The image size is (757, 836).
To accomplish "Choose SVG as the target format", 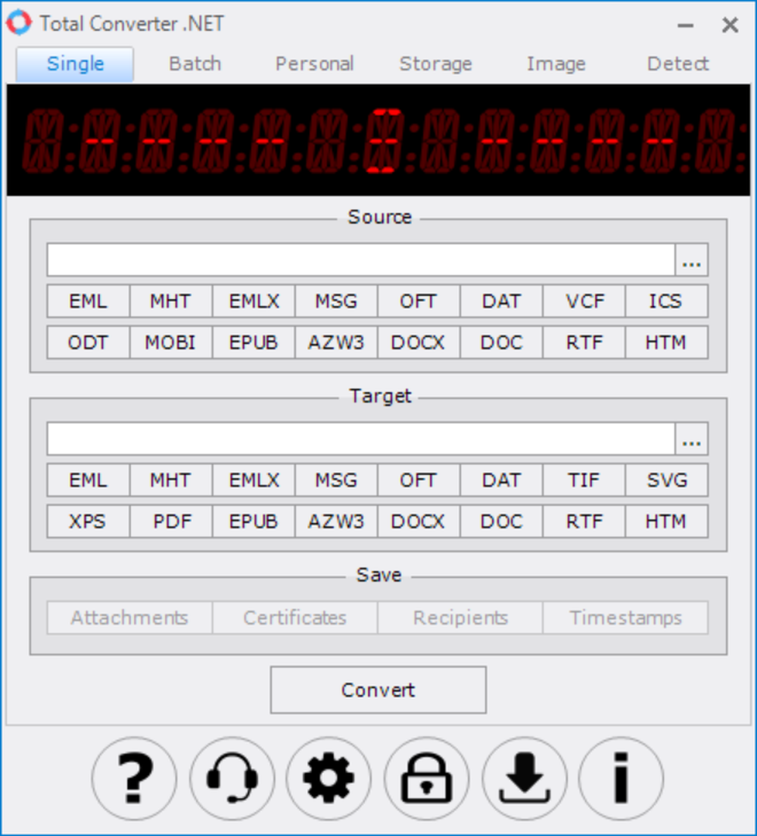I will tap(666, 479).
